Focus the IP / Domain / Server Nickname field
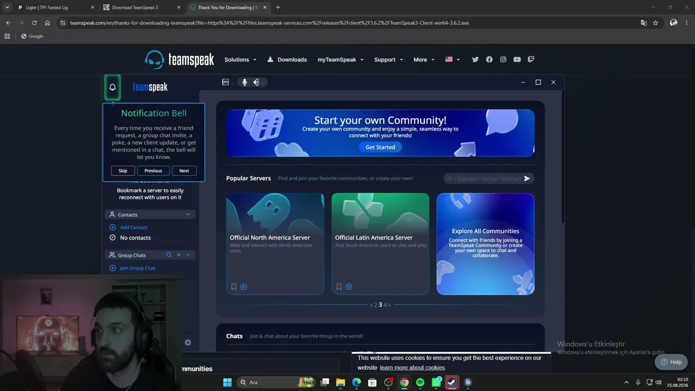 [x=483, y=179]
